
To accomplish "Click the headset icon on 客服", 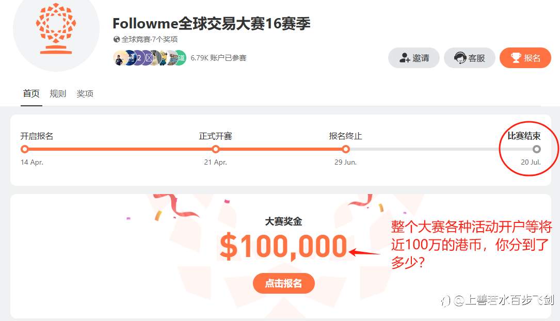I will pyautogui.click(x=460, y=58).
